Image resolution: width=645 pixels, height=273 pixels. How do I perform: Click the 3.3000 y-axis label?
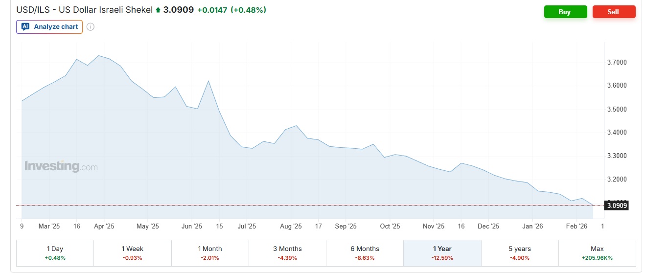click(x=617, y=156)
